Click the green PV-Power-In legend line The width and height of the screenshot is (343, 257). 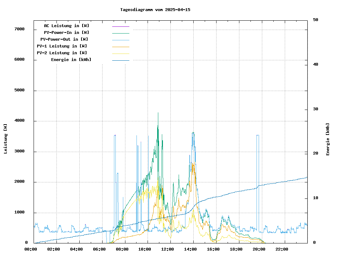[x=120, y=33]
